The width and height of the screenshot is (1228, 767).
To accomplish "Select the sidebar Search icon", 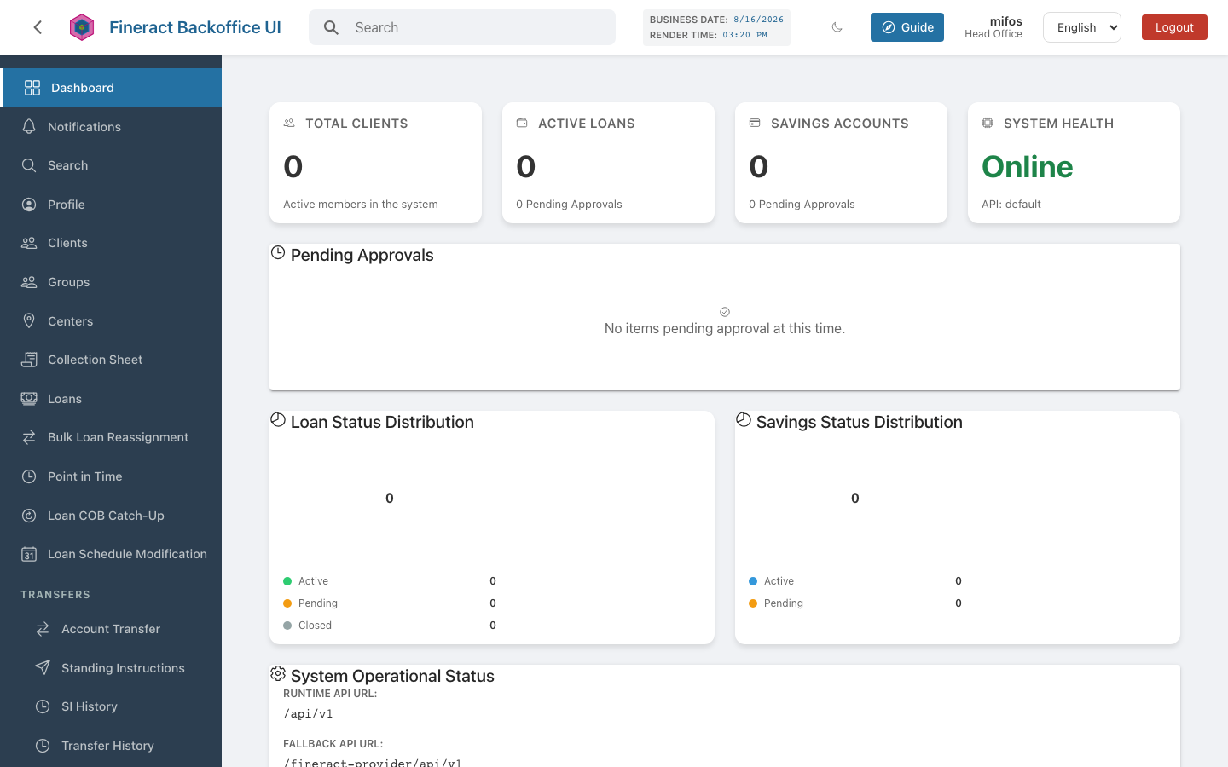I will pyautogui.click(x=29, y=165).
